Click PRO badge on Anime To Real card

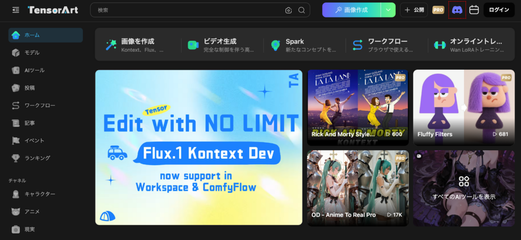tap(400, 158)
